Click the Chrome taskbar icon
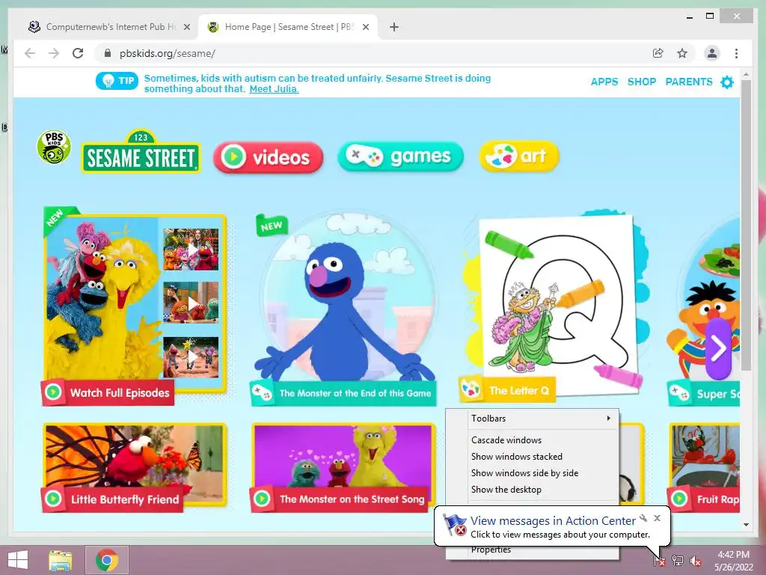The width and height of the screenshot is (766, 575). point(107,560)
